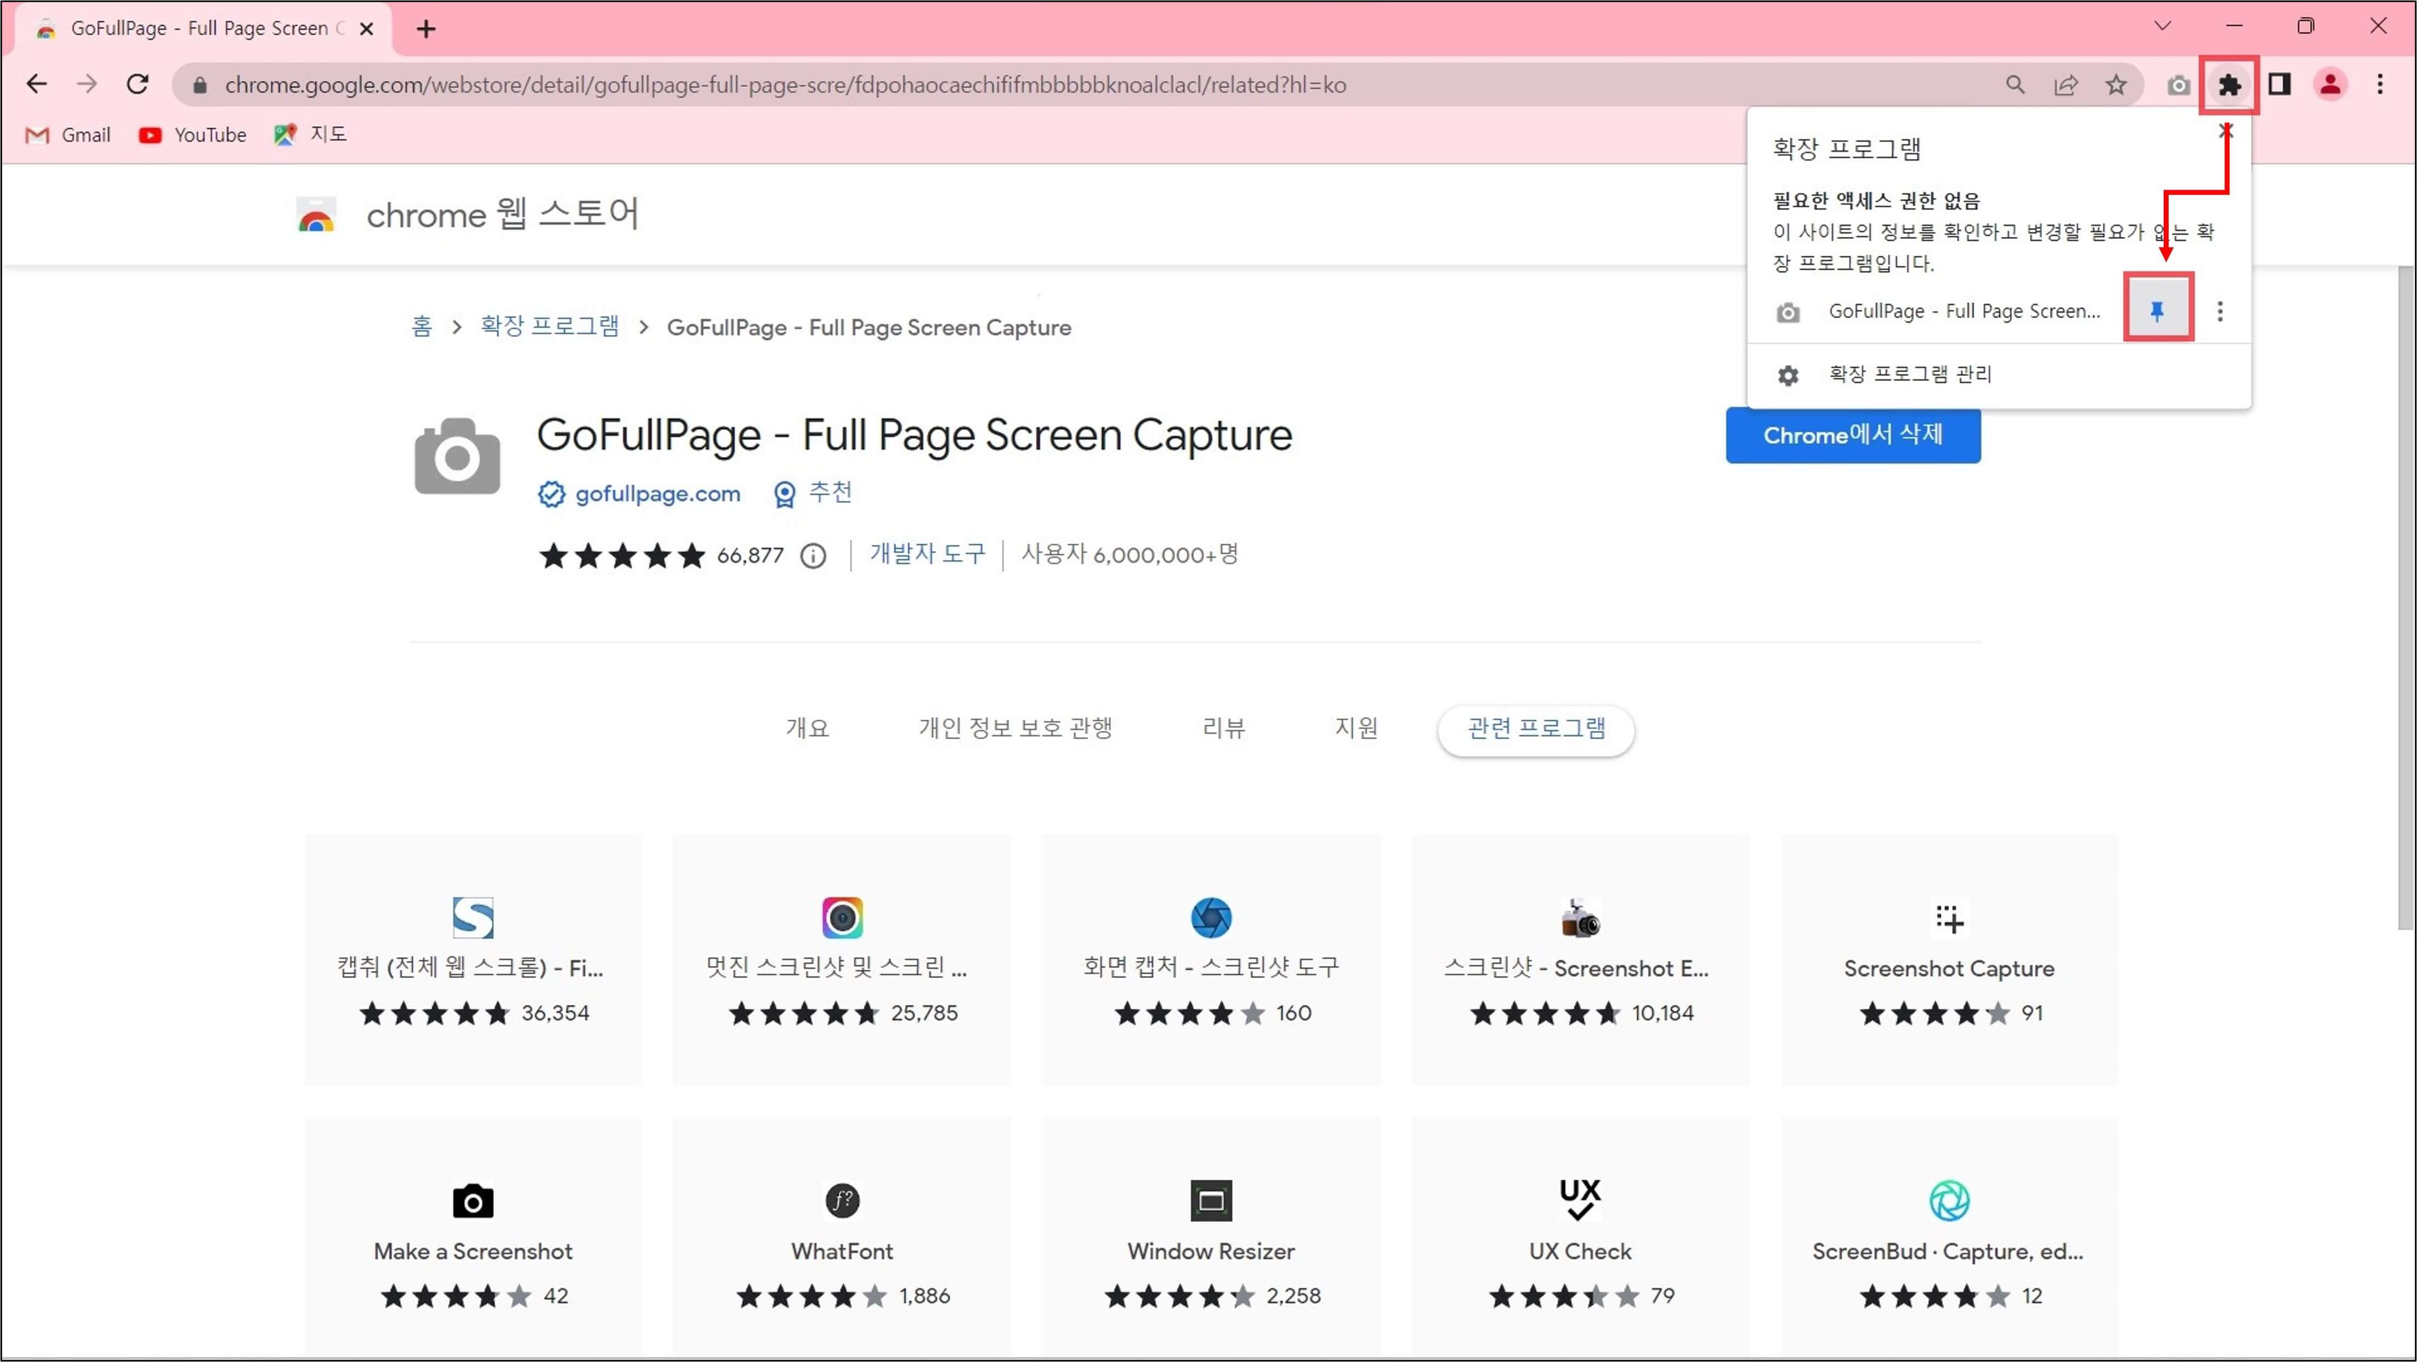Screen dimensions: 2417x1362
Task: Open Chrome's three-dot main menu
Action: tap(2380, 86)
